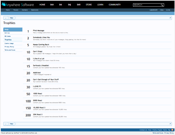
Task: Open Contact Us in the footer
Action: (x=143, y=130)
